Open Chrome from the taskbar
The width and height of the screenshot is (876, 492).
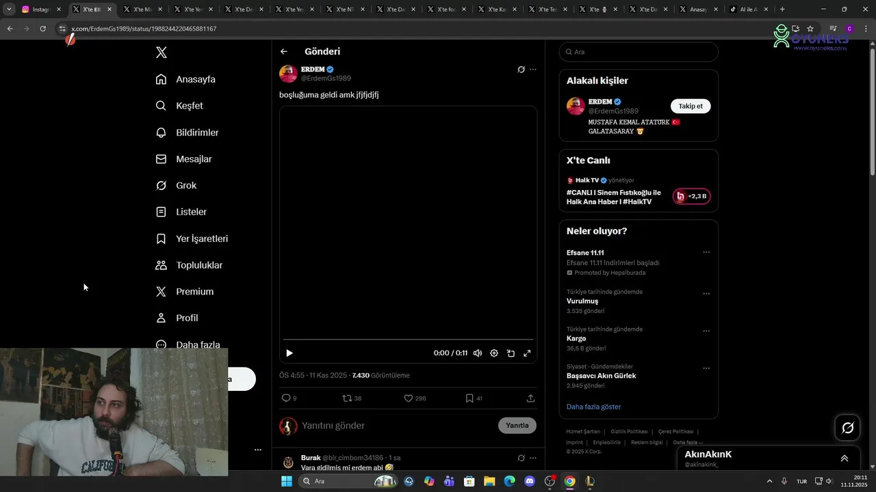point(569,481)
